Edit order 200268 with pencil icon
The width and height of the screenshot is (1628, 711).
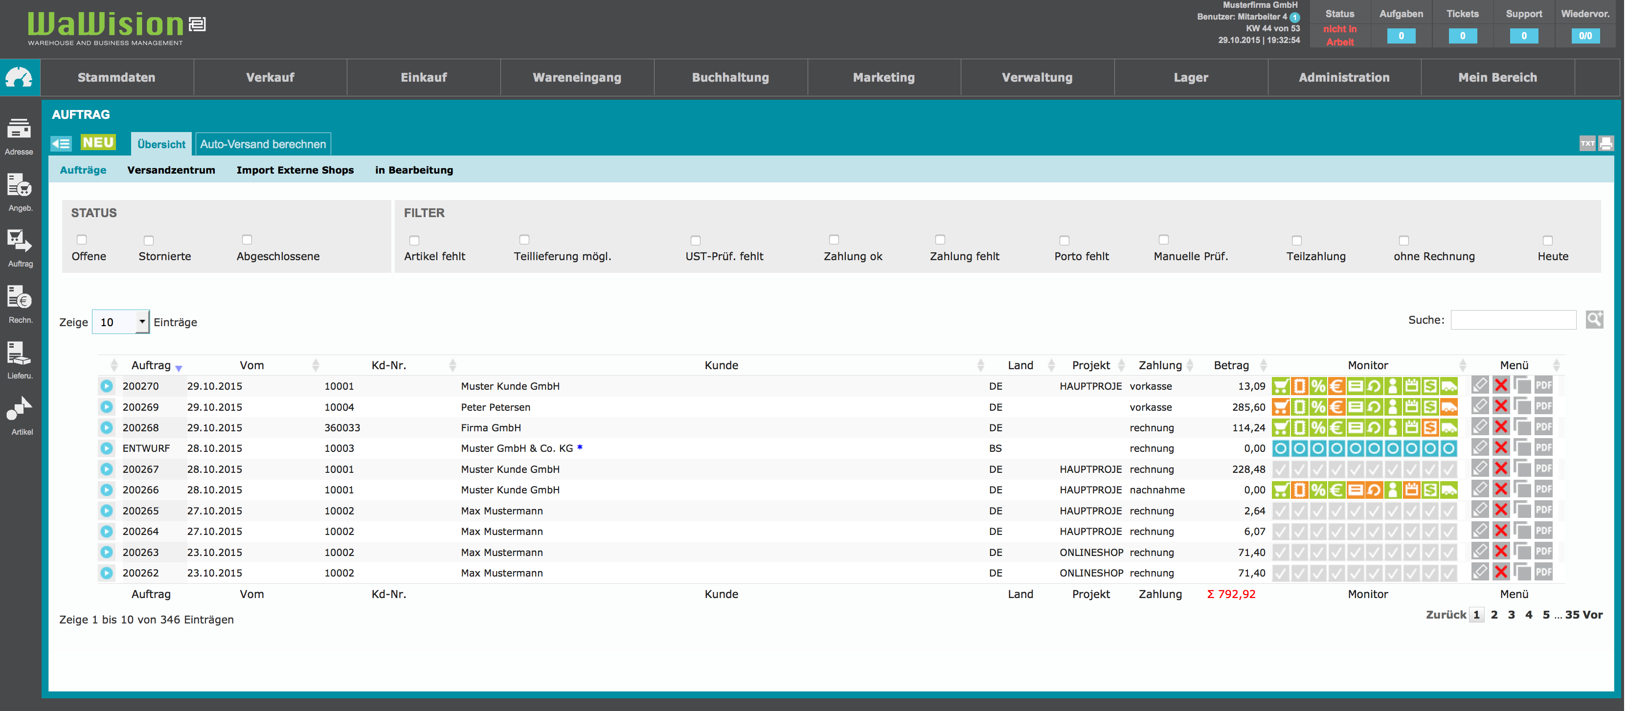coord(1479,427)
